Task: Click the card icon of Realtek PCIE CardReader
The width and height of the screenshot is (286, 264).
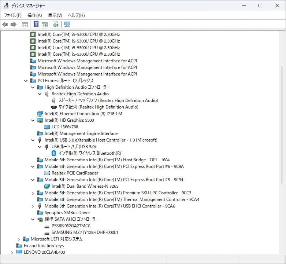Action: 47,173
